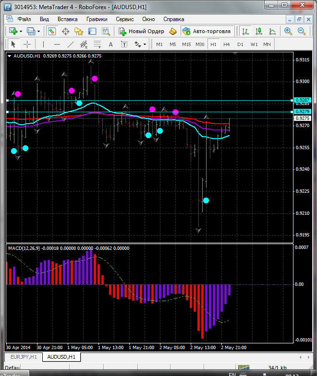Switch chart to candlestick mode
This screenshot has height=376, width=317.
[259, 31]
